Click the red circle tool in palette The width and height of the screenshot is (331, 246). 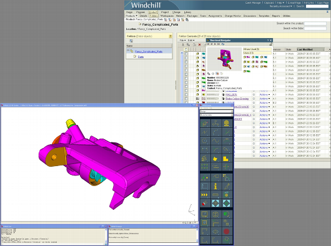[x=226, y=232]
